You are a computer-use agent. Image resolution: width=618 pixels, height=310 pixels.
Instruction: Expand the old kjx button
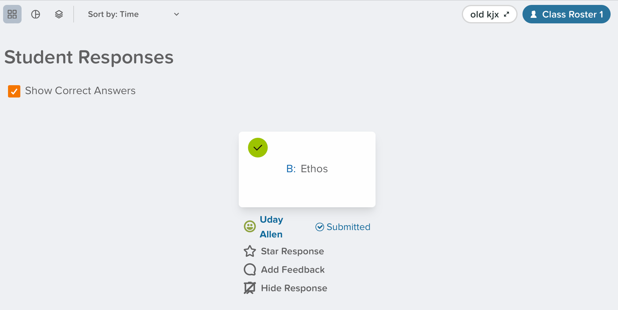pos(489,14)
